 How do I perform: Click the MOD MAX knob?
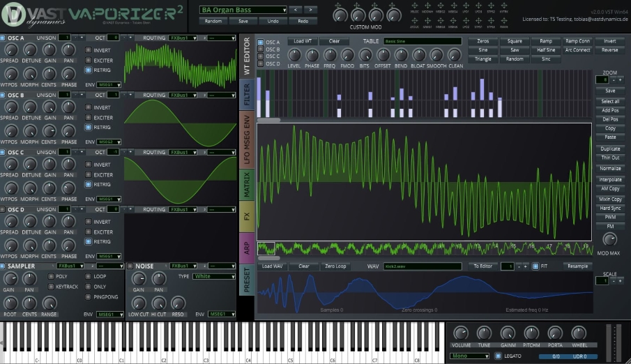point(609,239)
